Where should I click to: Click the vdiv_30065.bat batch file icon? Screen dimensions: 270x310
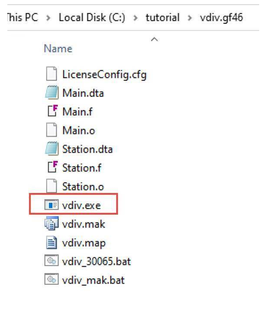[52, 262]
